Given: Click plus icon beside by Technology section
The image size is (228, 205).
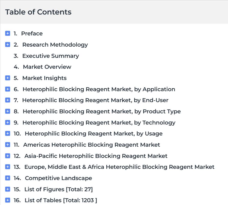Looking at the screenshot, I should coord(8,122).
